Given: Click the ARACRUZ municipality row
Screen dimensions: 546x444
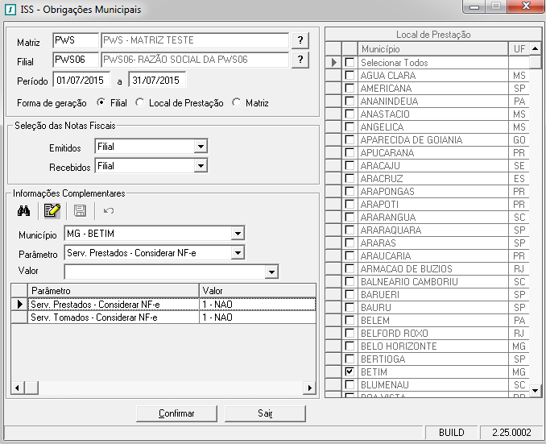Looking at the screenshot, I should (x=428, y=178).
